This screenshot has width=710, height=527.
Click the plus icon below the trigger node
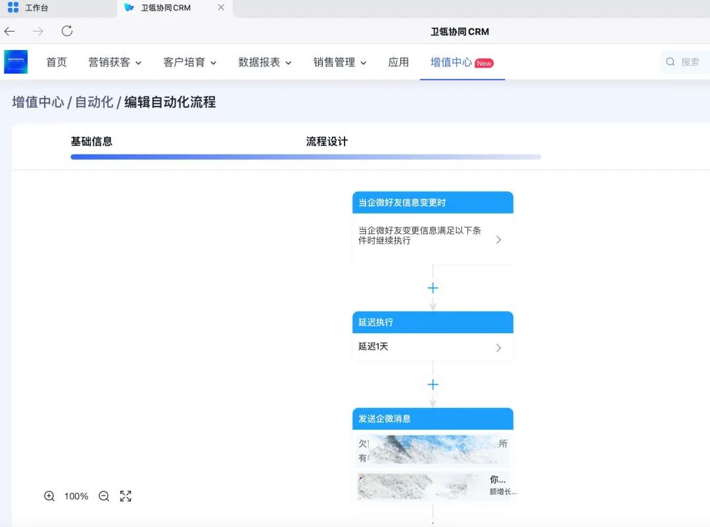(433, 288)
